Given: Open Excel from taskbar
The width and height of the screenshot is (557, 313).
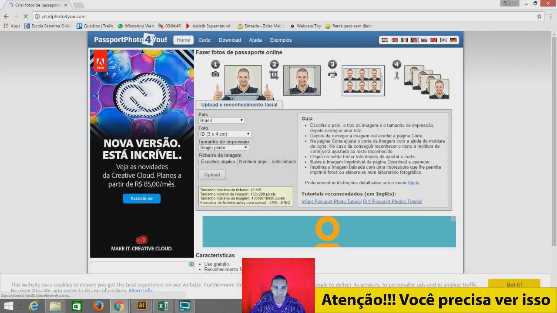Looking at the screenshot, I should 163,306.
